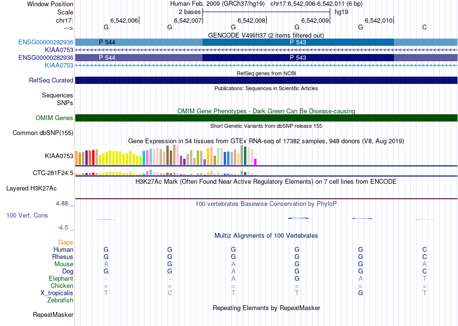Click the Human species label
The image size is (458, 326).
63,250
